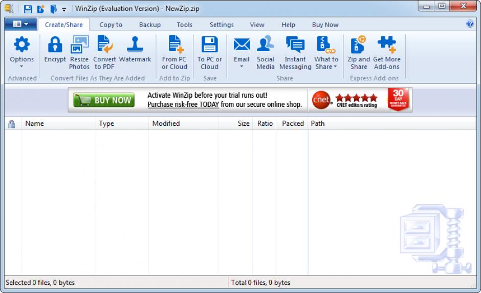481x293 pixels.
Task: Click 'Selected 0 files, 0 bytes' status text
Action: coord(40,283)
